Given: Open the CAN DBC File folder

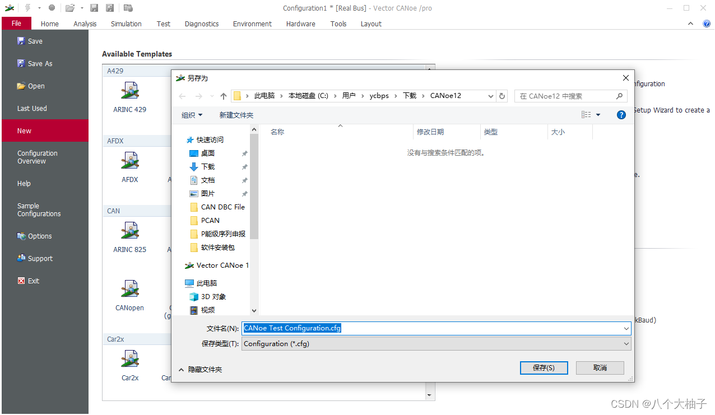Looking at the screenshot, I should tap(222, 207).
